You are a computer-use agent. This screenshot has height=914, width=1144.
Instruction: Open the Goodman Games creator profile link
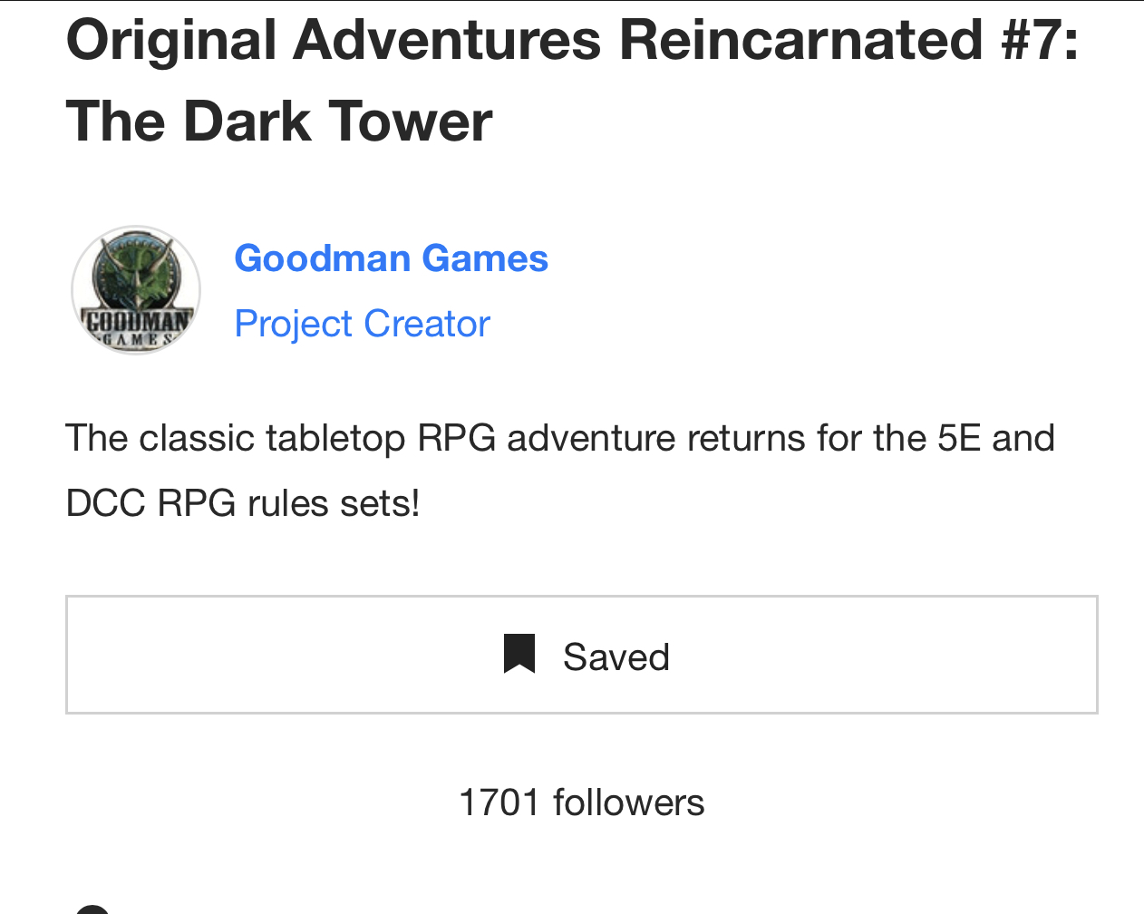[x=392, y=258]
